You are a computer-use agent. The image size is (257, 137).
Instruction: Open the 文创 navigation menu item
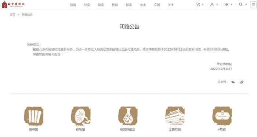tap(157, 5)
